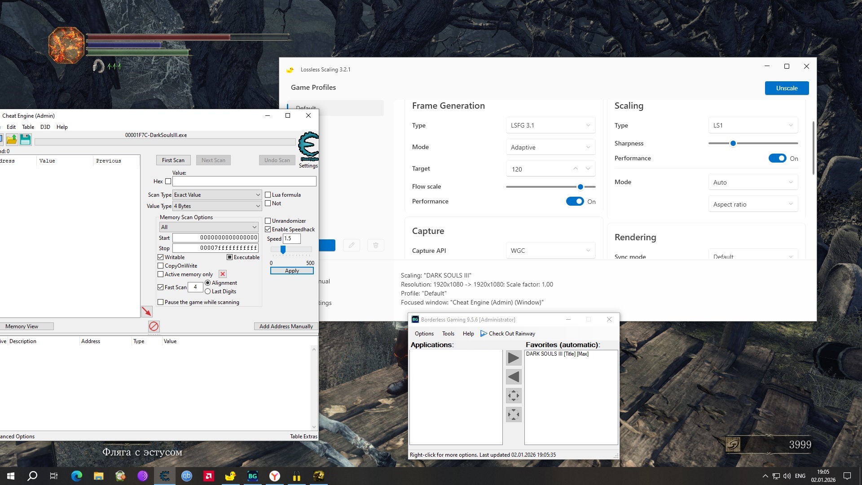Check Pause the game while scanning
The width and height of the screenshot is (862, 485).
pyautogui.click(x=160, y=302)
